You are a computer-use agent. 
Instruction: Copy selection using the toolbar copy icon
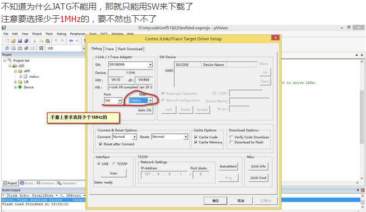41,41
